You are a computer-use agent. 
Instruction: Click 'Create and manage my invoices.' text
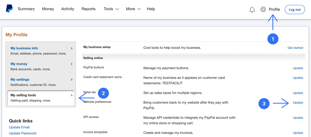(168, 133)
